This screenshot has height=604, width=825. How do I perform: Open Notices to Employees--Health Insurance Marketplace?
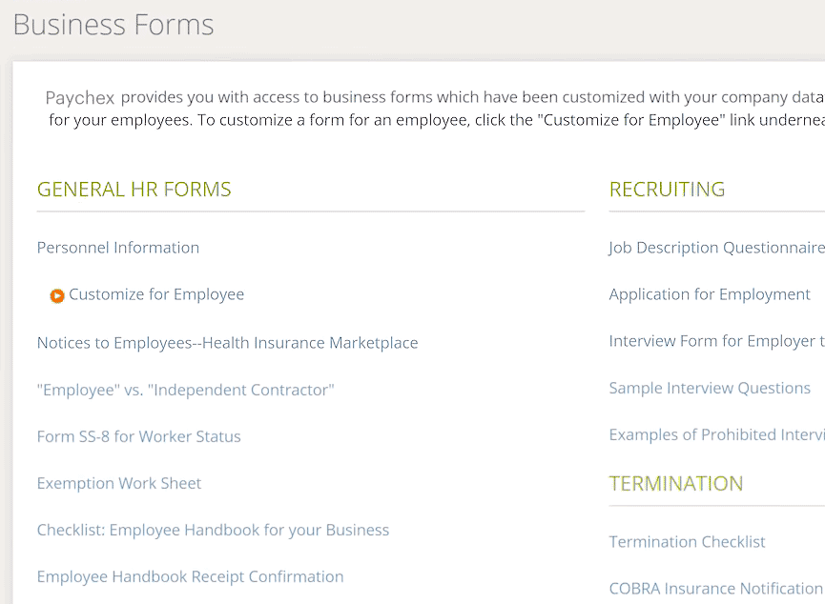[227, 343]
